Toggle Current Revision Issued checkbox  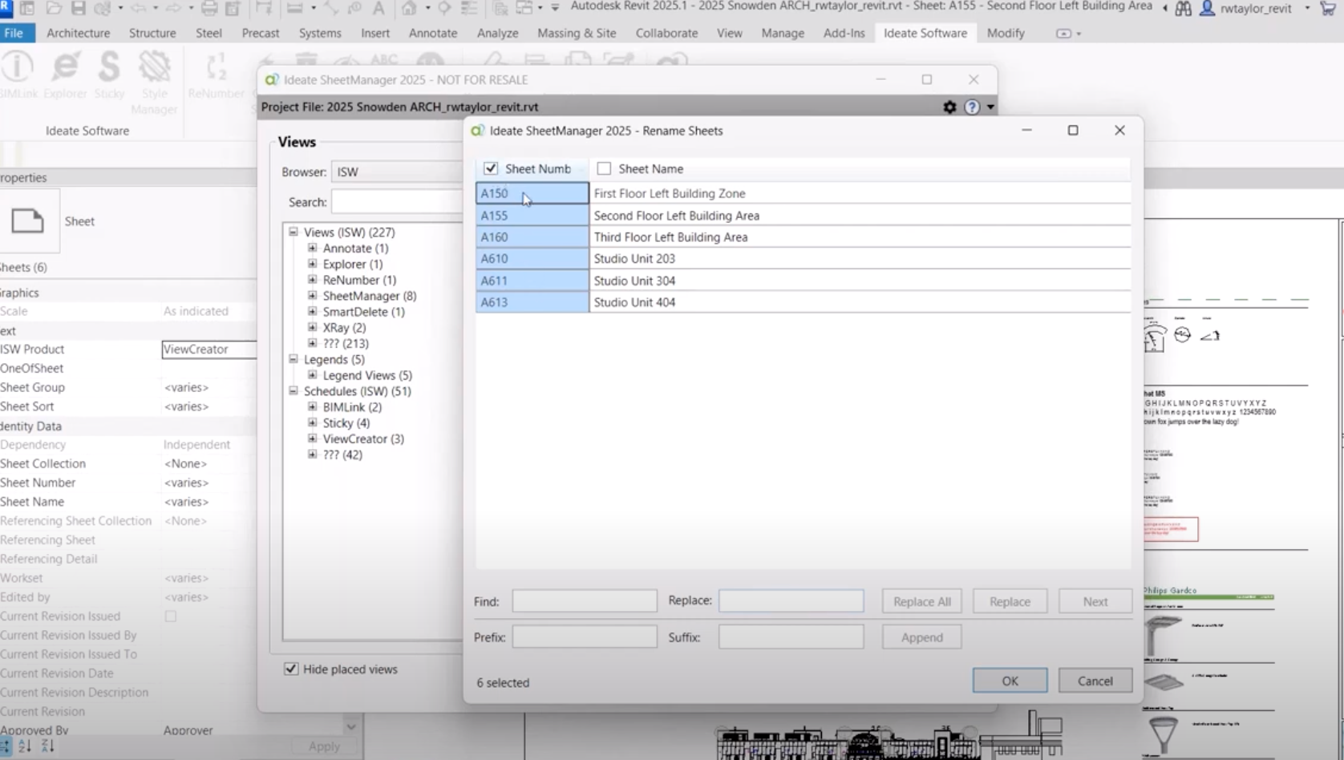pos(171,616)
